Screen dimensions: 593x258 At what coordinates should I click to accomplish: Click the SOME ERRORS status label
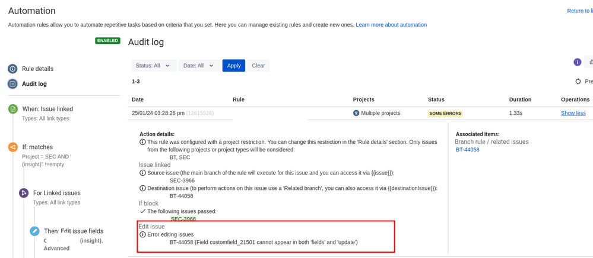tap(446, 113)
